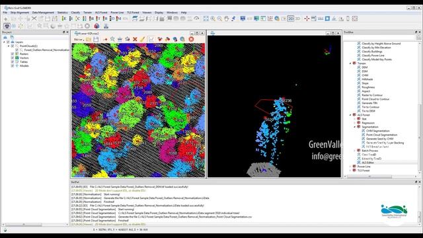
Task: Collapse the ALS Forest group in Toolbox
Action: point(350,115)
